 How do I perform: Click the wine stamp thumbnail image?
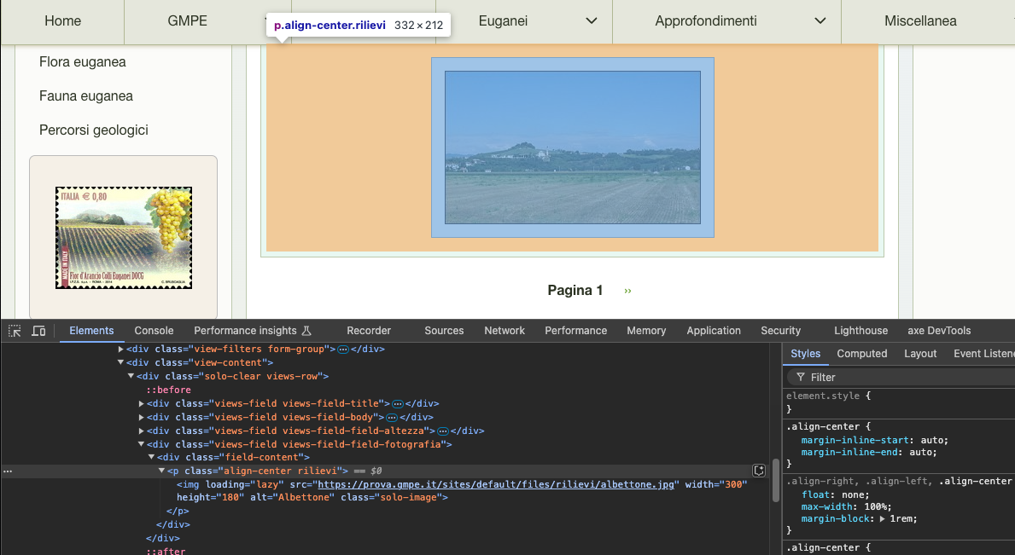point(124,239)
